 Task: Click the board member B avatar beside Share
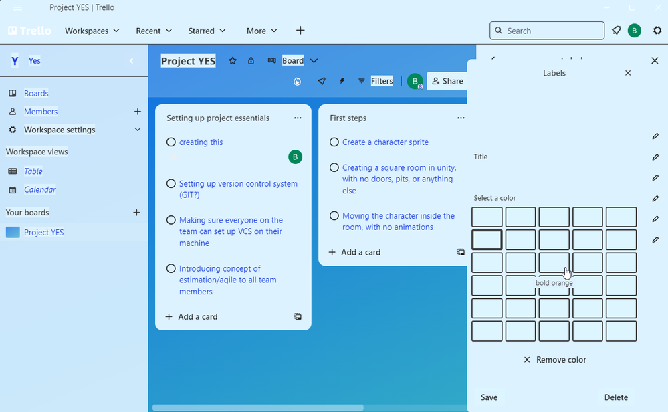click(x=415, y=81)
